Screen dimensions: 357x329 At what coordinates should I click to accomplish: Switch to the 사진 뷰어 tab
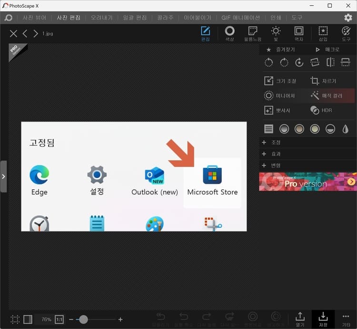[x=35, y=18]
